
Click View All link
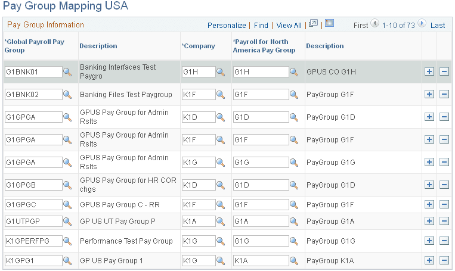(289, 26)
